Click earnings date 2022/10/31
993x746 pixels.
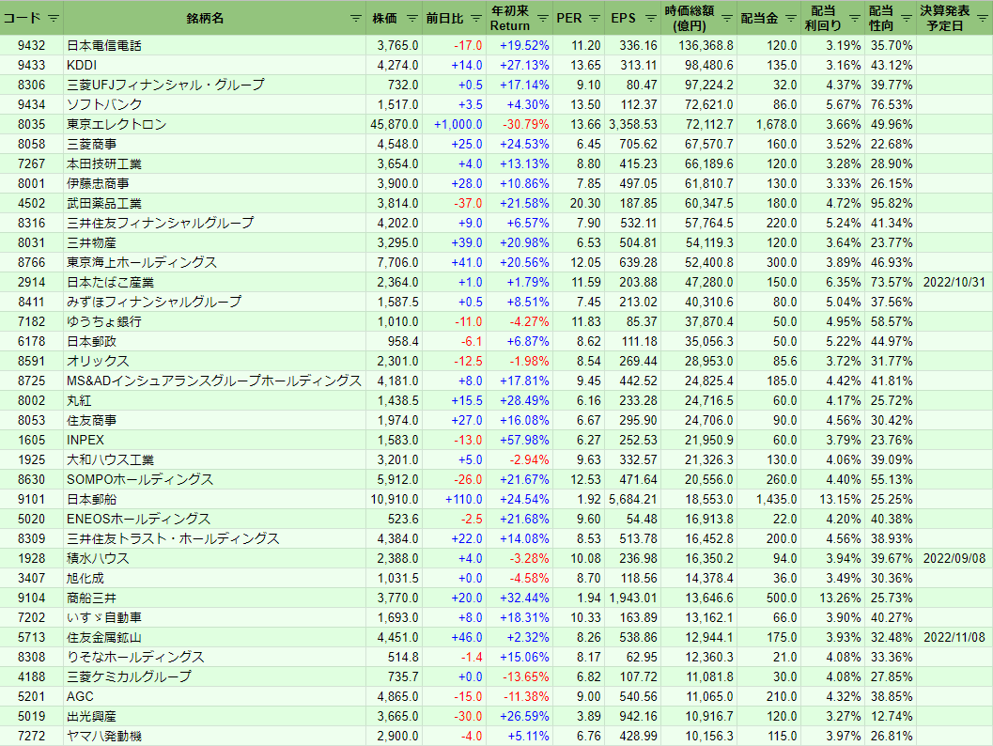click(954, 283)
